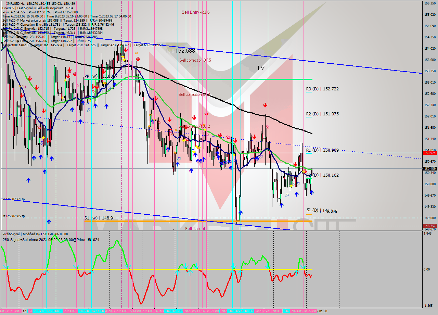Viewport: 438px width, 315px height.
Task: Select the 'Sell Entry -23.6' label
Action: [x=195, y=12]
